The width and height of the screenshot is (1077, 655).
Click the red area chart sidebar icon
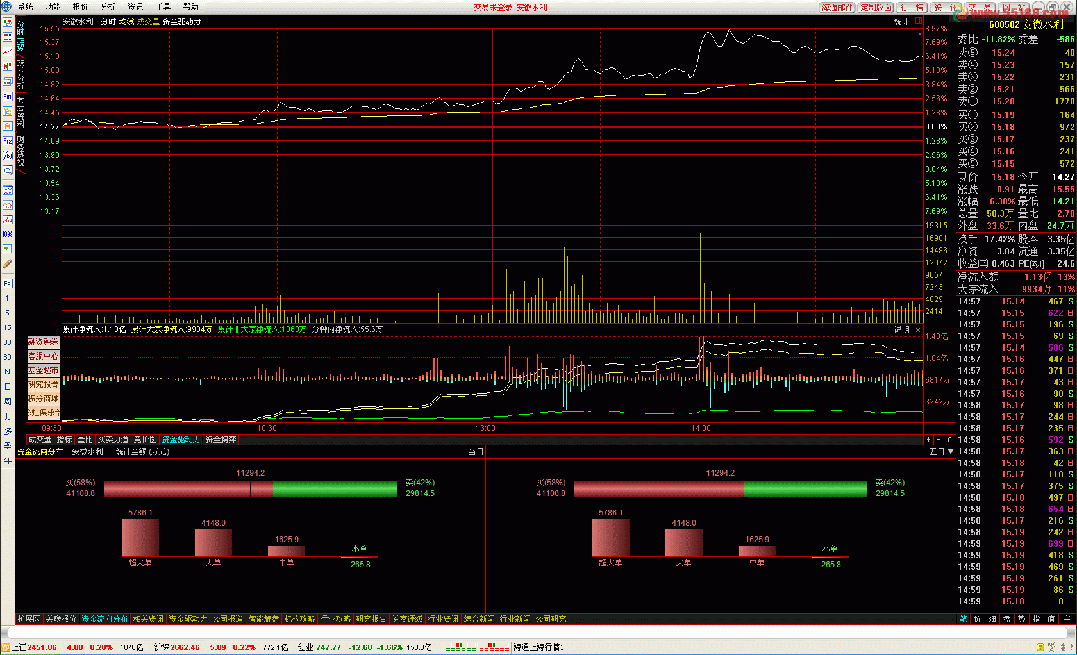click(x=8, y=205)
